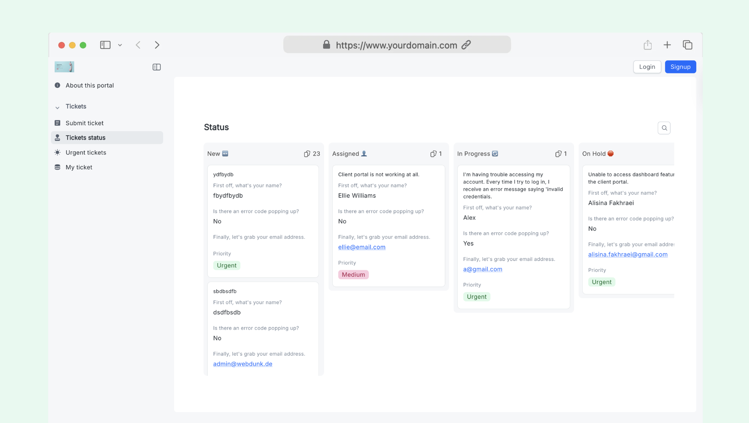Open email link admin@webdunk.de

[243, 364]
